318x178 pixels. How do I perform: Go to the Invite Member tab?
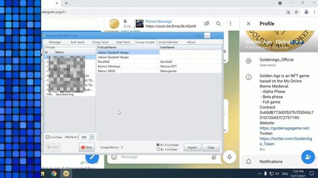tap(168, 42)
